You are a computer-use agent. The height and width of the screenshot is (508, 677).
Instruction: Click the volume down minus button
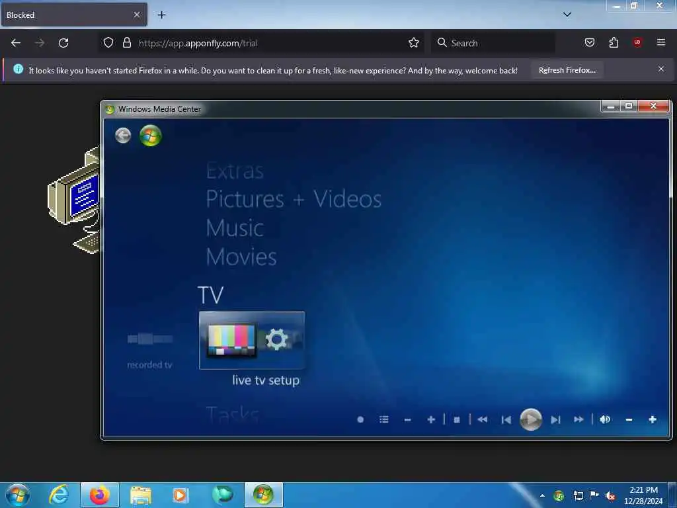tap(629, 419)
